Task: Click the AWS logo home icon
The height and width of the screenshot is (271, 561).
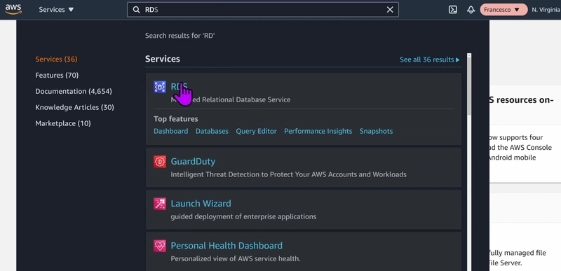Action: click(x=13, y=10)
